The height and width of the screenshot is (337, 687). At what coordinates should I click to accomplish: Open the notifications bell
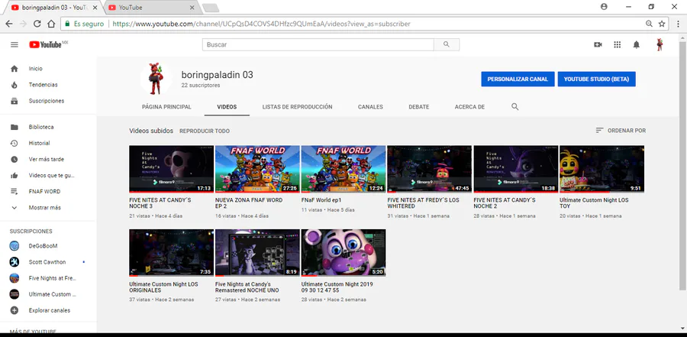[x=637, y=45]
